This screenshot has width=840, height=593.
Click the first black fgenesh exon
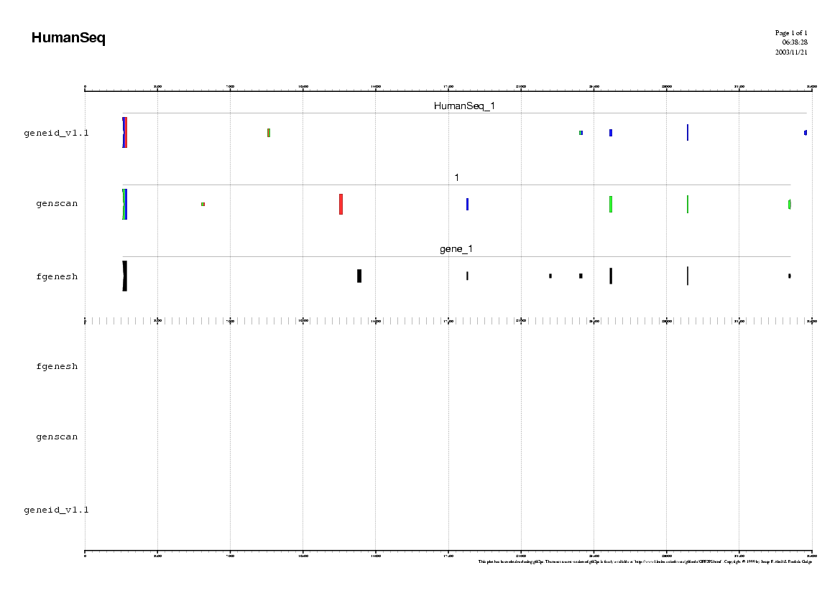coord(125,276)
